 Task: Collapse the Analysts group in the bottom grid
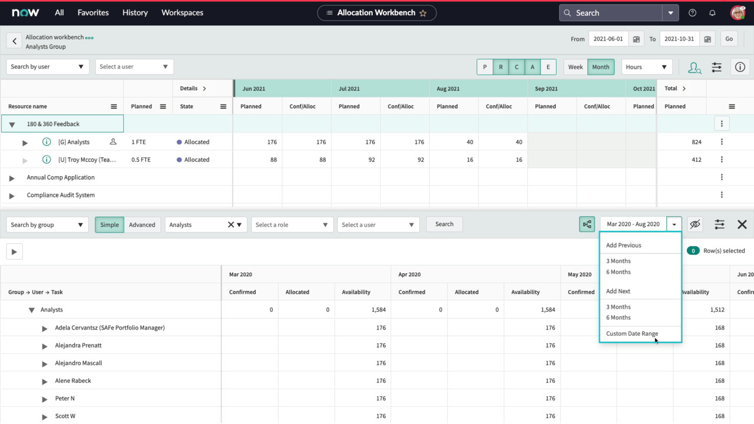[x=32, y=309]
